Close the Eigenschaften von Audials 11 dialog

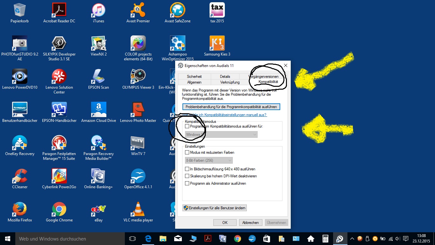[x=285, y=65]
